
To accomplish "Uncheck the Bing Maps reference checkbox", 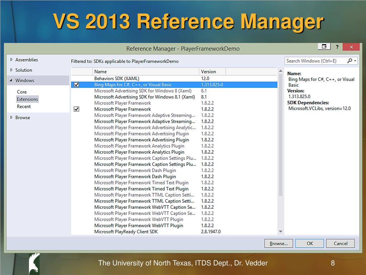I will click(x=76, y=85).
